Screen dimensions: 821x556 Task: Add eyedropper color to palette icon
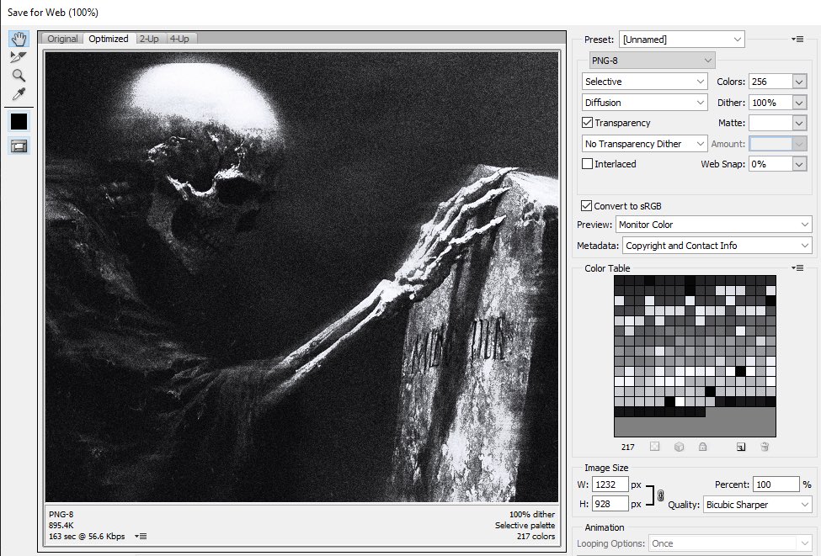[741, 447]
